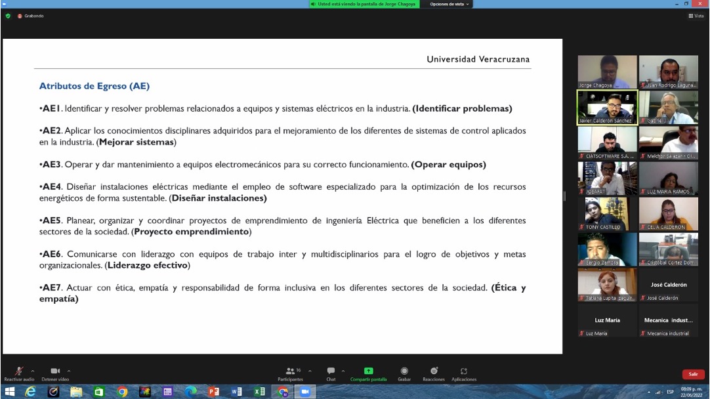Open the Chat panel

[x=331, y=372]
